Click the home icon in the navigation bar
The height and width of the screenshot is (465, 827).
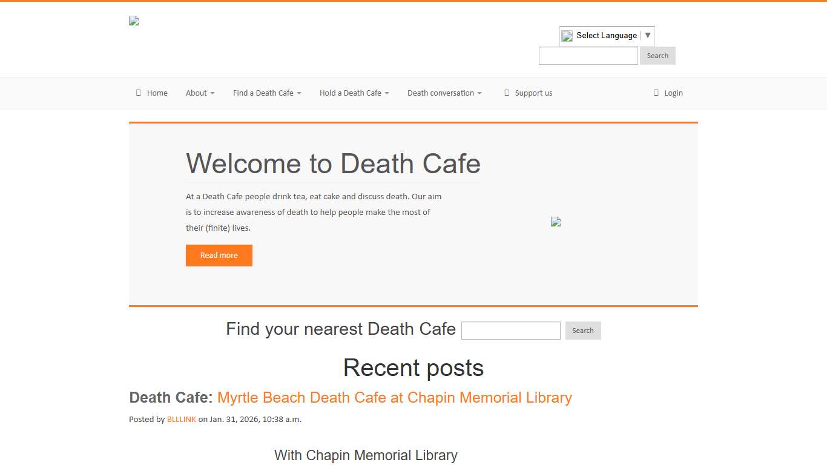(138, 93)
